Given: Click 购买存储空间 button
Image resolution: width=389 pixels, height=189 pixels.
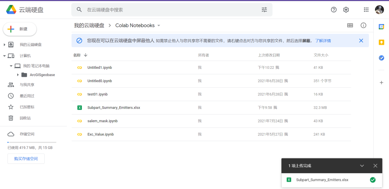Looking at the screenshot, I should pos(26,159).
